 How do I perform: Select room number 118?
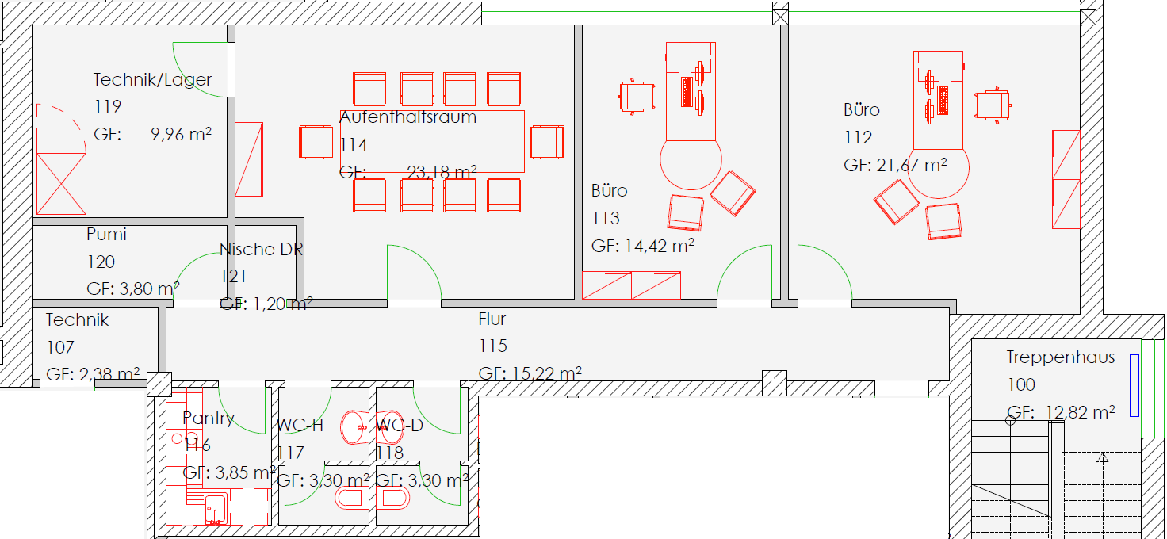point(390,453)
